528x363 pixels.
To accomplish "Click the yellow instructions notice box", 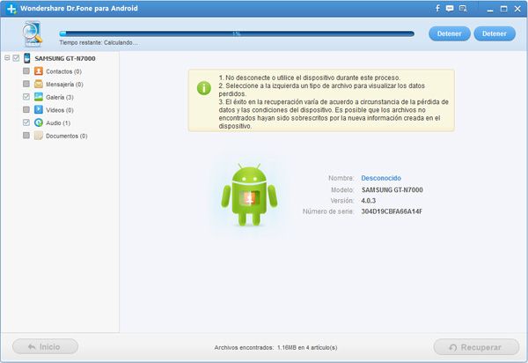I will coord(321,100).
